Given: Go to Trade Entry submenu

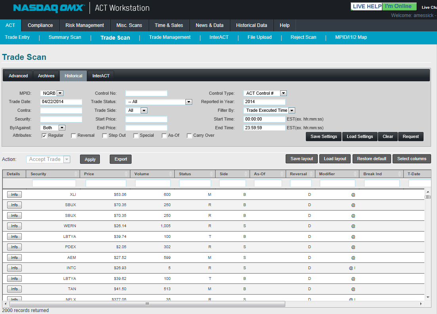Looking at the screenshot, I should point(17,37).
